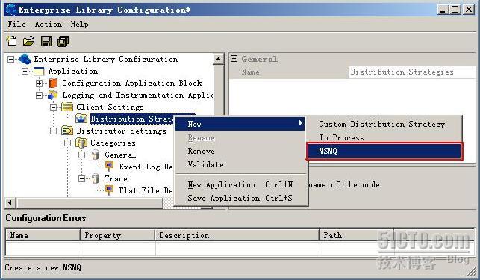
Task: Collapse the Client Settings node
Action: [53, 107]
